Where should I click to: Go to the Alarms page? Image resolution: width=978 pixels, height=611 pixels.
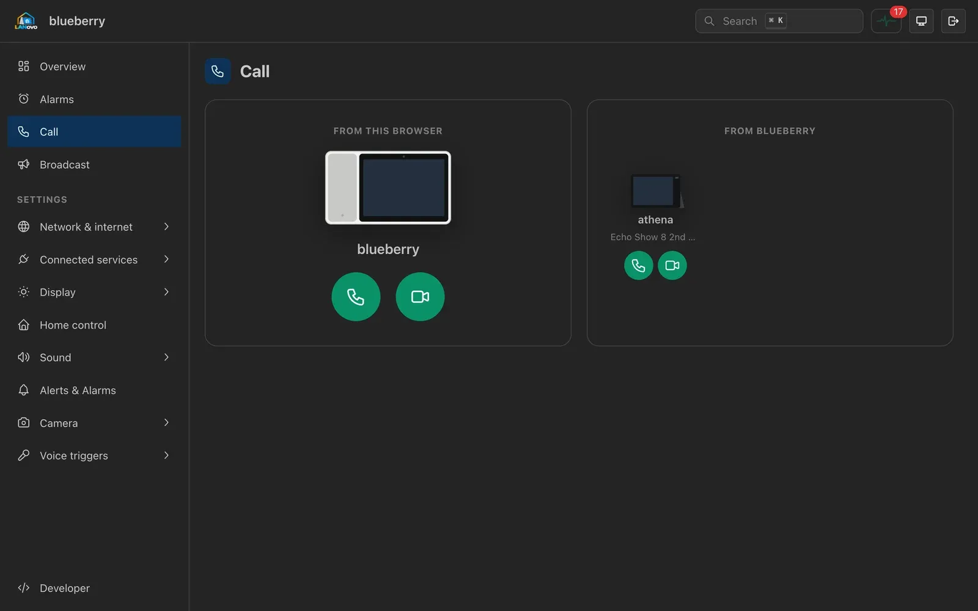94,99
